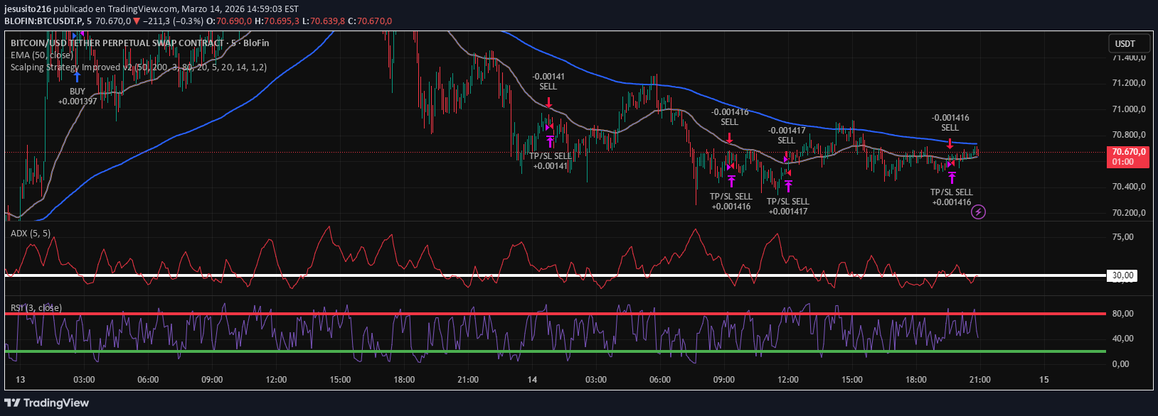This screenshot has height=416, width=1158.
Task: Select the Bitcoin perpetual swap contract title
Action: [139, 43]
